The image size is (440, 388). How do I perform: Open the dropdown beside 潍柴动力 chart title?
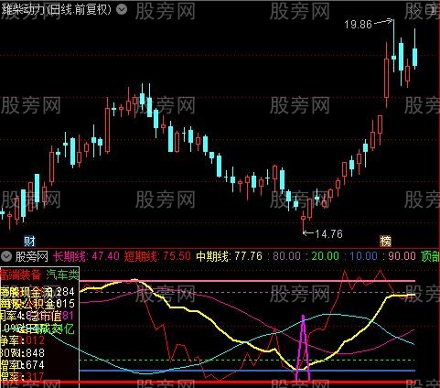(122, 10)
